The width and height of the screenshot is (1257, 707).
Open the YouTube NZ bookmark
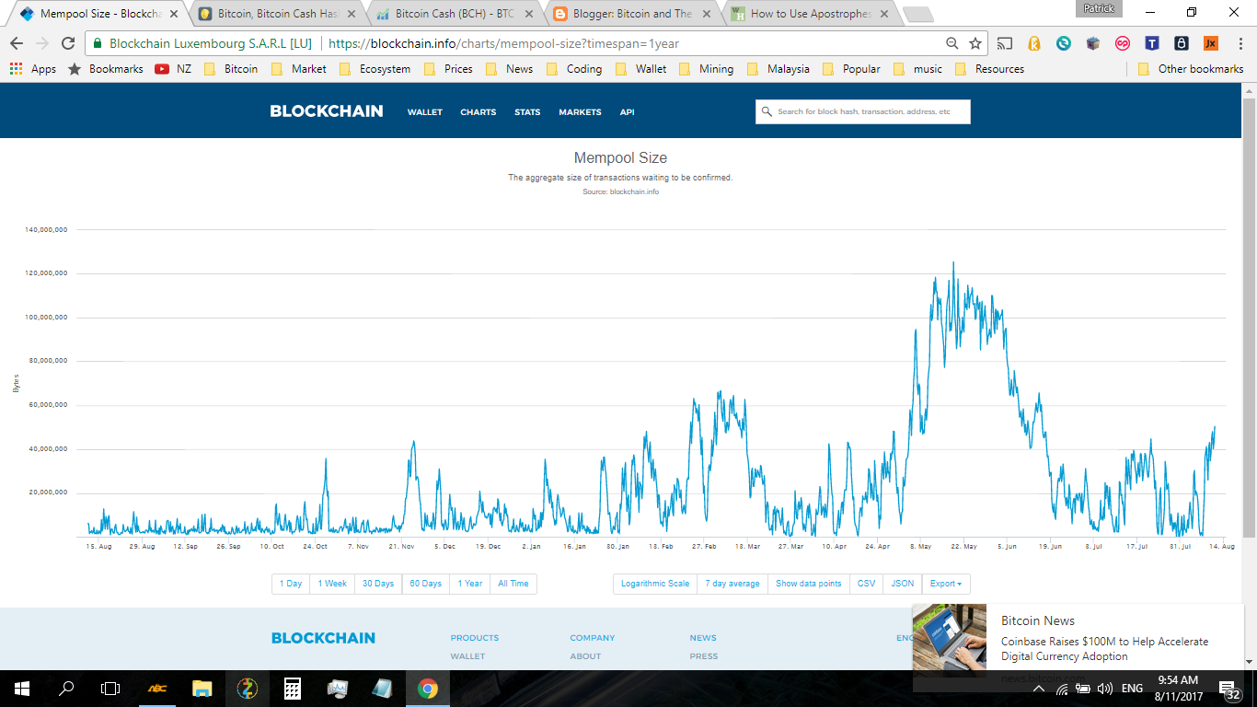coord(173,69)
